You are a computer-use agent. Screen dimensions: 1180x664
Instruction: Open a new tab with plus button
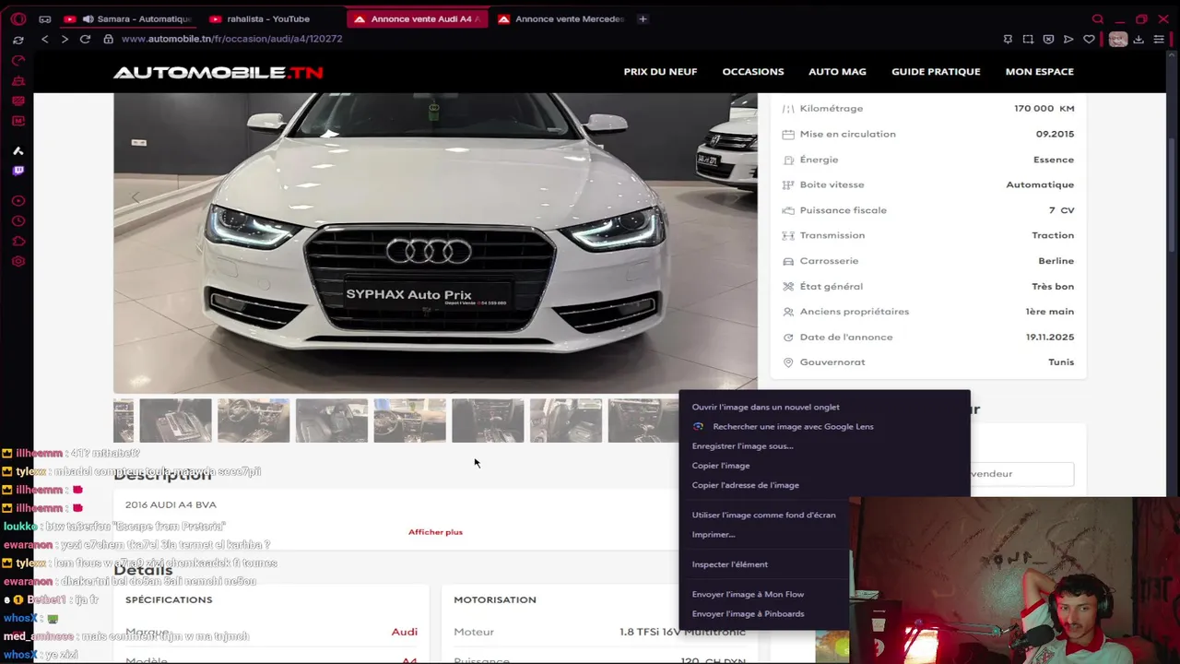coord(643,18)
